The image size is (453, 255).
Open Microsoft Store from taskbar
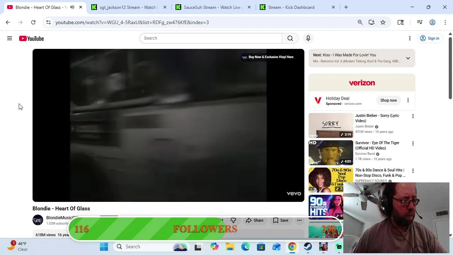click(x=261, y=246)
